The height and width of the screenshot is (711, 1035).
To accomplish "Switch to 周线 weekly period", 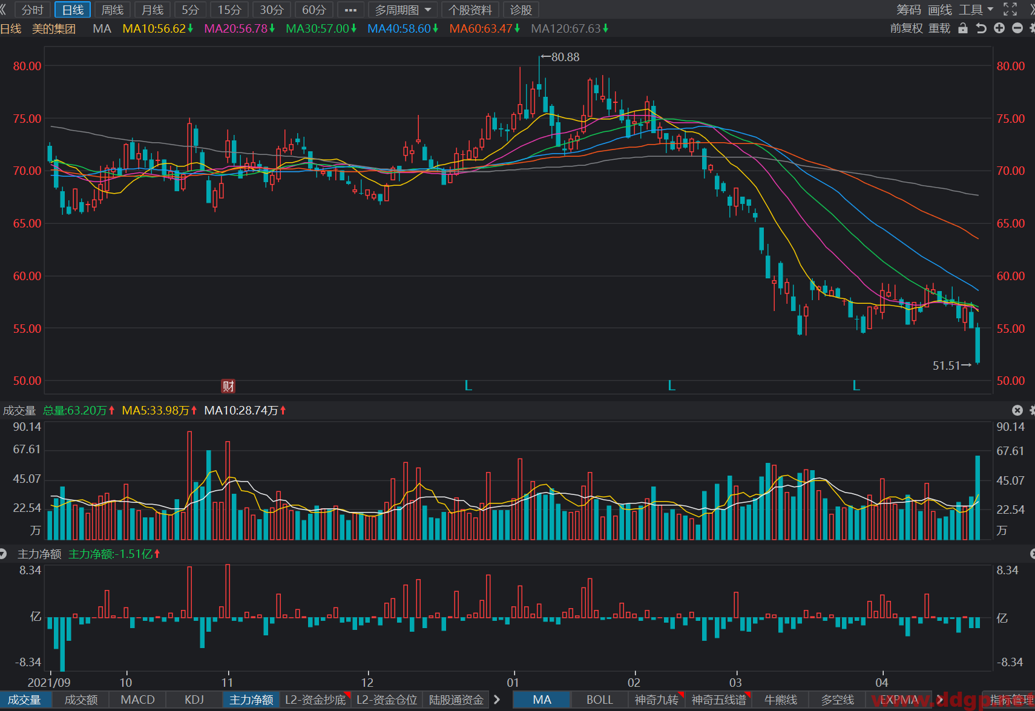I will point(113,10).
